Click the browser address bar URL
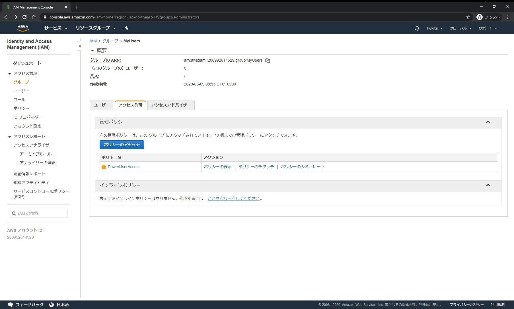This screenshot has width=514, height=309. (x=124, y=17)
